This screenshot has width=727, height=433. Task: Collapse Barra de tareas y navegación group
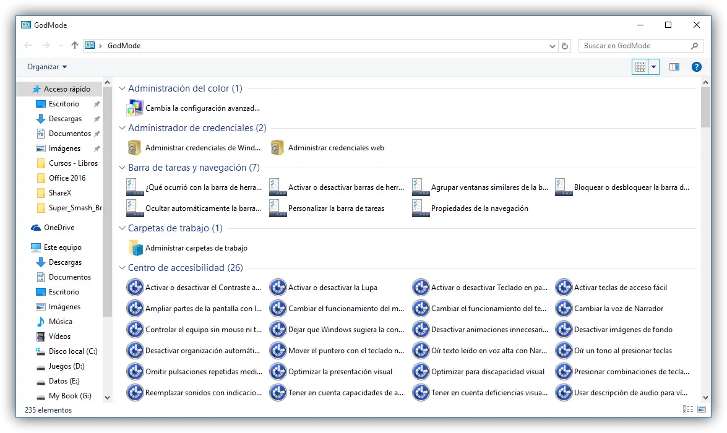pyautogui.click(x=122, y=168)
